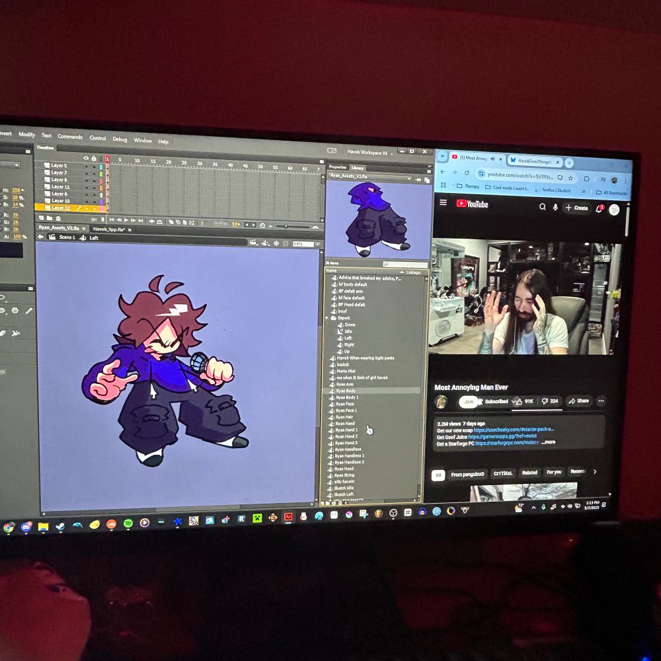Click the New Layer icon below the layers
Screen dimensions: 661x661
click(x=41, y=218)
